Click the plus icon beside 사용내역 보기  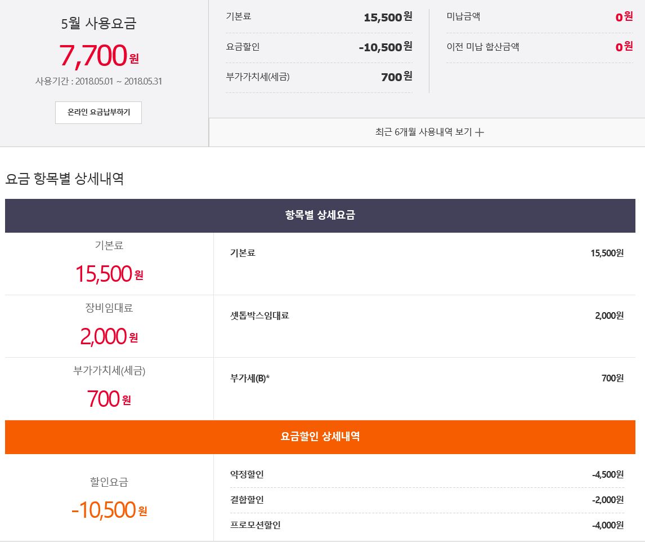pyautogui.click(x=480, y=133)
